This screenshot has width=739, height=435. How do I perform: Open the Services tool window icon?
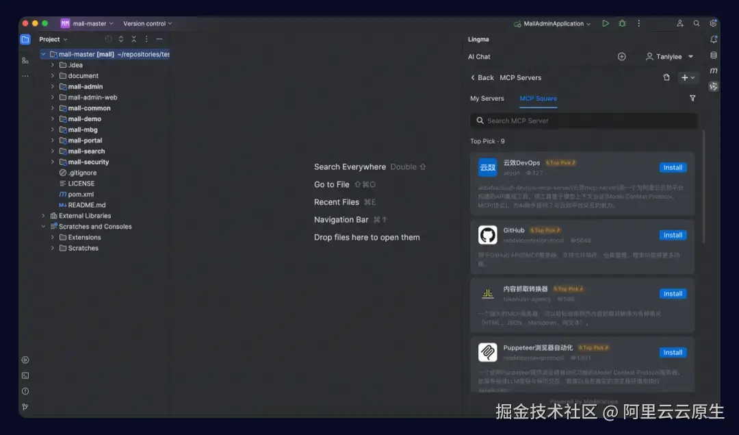tap(25, 359)
